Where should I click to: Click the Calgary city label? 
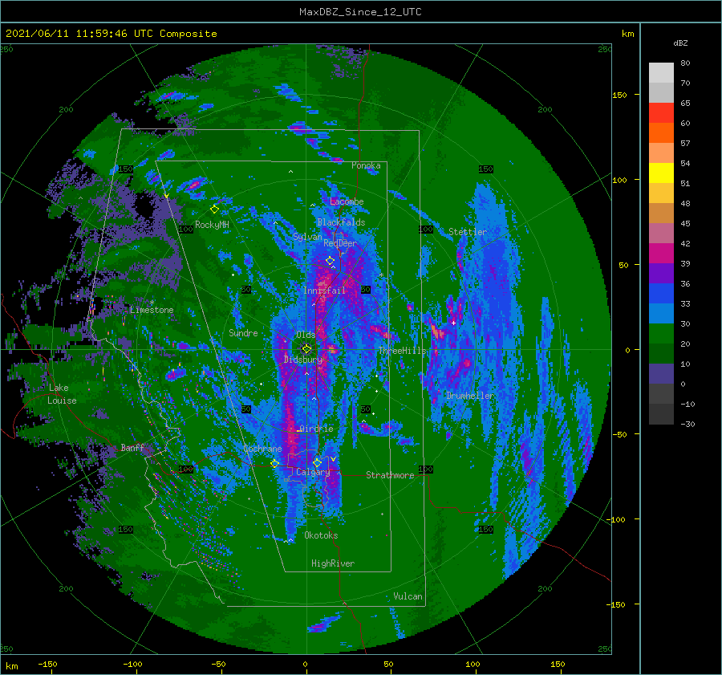313,472
